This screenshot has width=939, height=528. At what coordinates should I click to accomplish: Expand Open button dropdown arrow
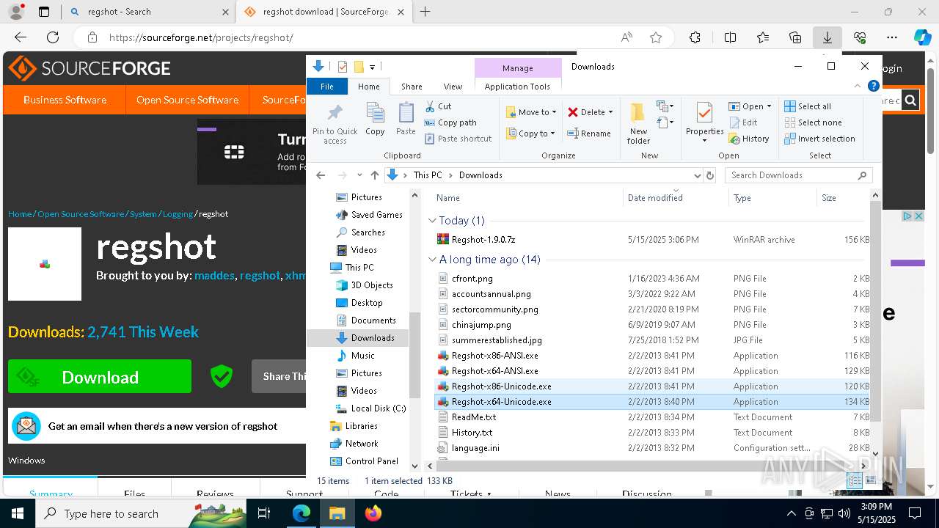tap(769, 106)
